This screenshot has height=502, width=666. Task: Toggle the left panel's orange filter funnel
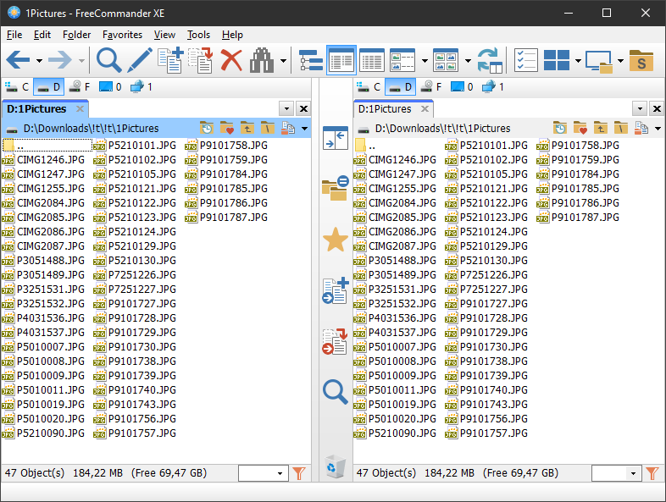(299, 473)
